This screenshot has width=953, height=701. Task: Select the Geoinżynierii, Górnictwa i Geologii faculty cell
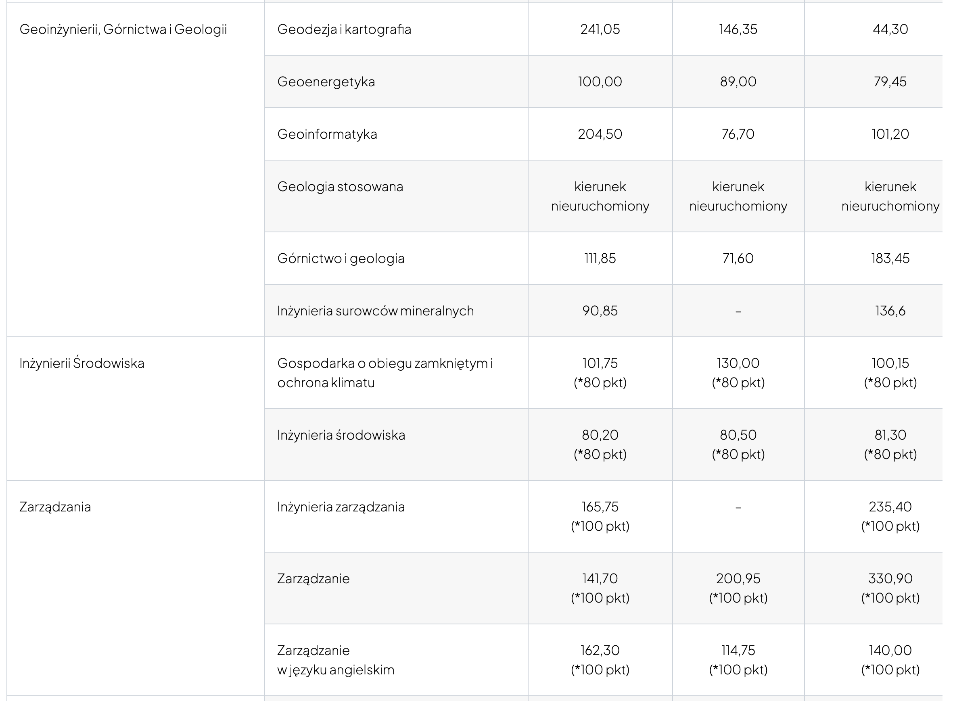click(x=123, y=29)
